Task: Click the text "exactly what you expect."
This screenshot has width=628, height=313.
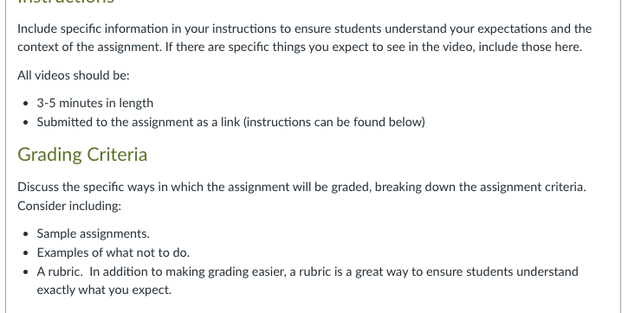Action: click(x=104, y=290)
